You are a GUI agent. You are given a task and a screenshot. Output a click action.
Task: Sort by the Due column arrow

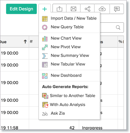click(x=25, y=42)
